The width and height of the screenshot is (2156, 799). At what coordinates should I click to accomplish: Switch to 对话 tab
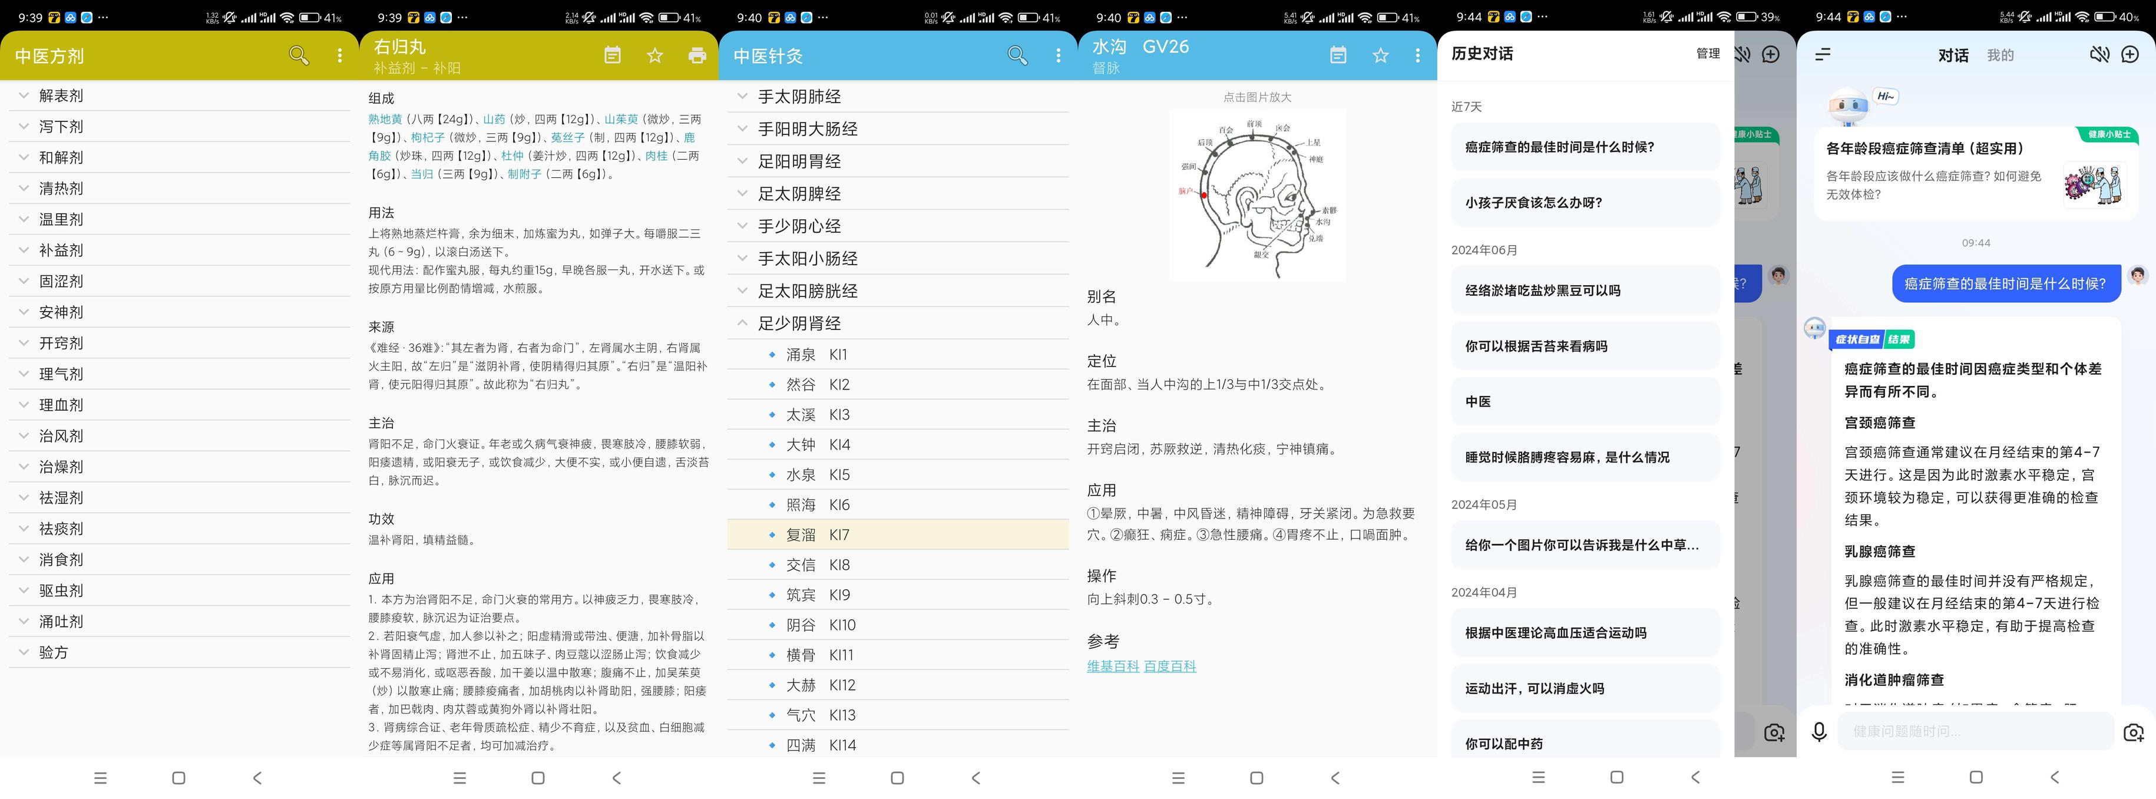pos(1953,55)
